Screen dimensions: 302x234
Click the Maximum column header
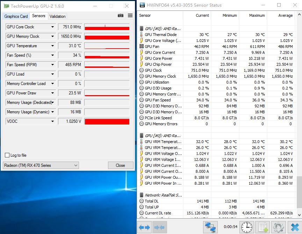(x=253, y=15)
